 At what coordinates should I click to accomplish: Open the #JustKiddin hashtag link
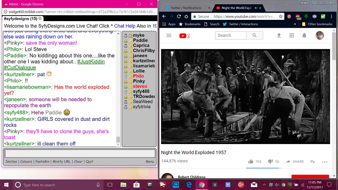click(91, 62)
